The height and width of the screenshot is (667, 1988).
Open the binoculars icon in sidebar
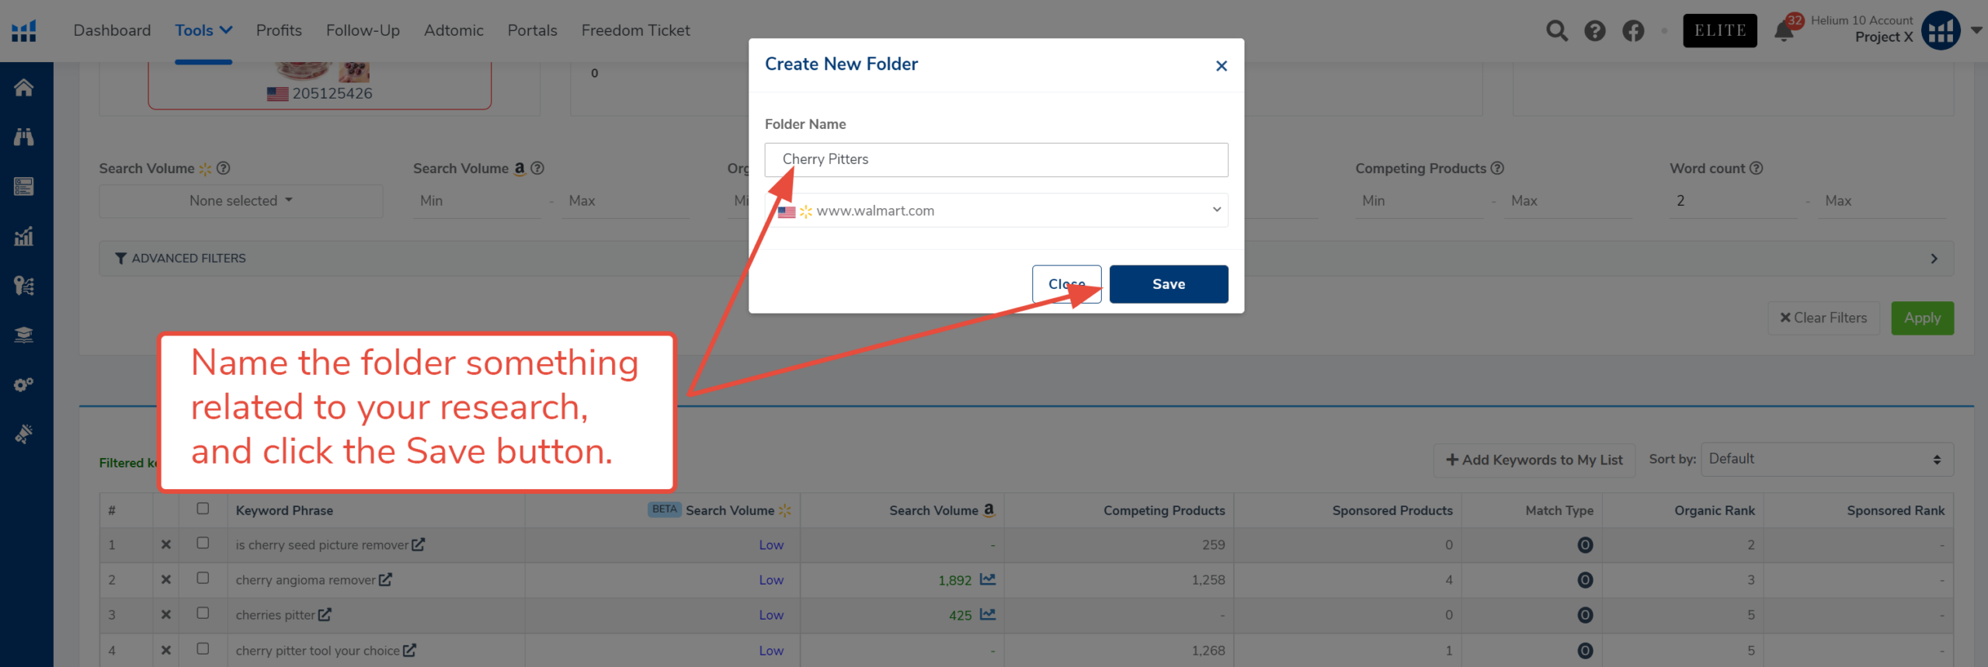pos(24,137)
